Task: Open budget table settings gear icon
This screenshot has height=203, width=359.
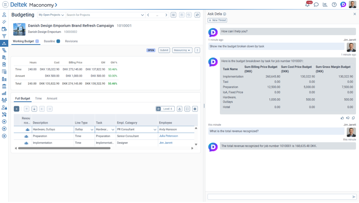Action: tap(195, 109)
